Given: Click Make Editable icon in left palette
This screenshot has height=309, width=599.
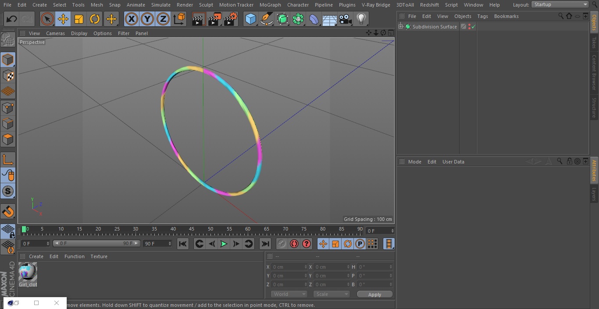Looking at the screenshot, I should click(x=8, y=40).
